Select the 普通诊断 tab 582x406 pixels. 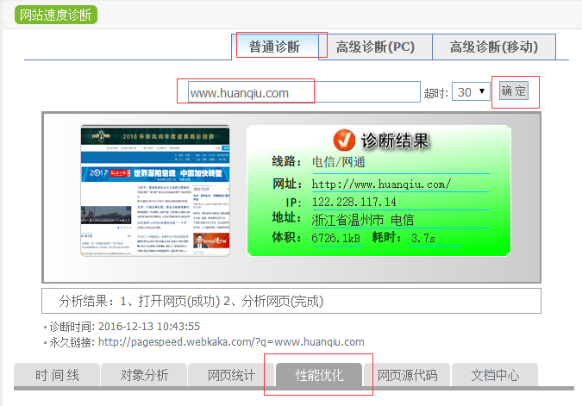[275, 47]
